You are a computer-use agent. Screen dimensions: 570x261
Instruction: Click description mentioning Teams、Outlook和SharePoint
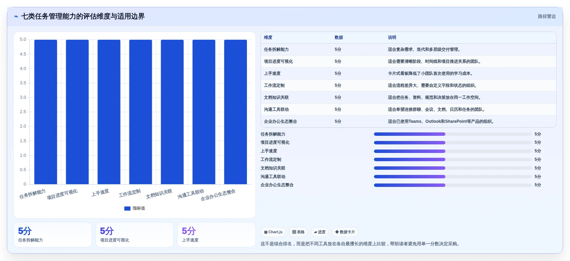click(441, 121)
